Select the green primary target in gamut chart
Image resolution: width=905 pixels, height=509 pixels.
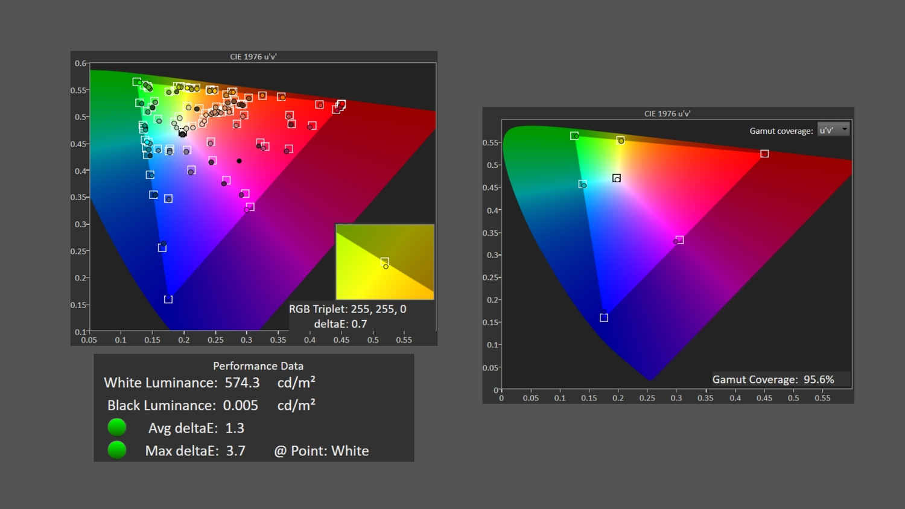574,136
